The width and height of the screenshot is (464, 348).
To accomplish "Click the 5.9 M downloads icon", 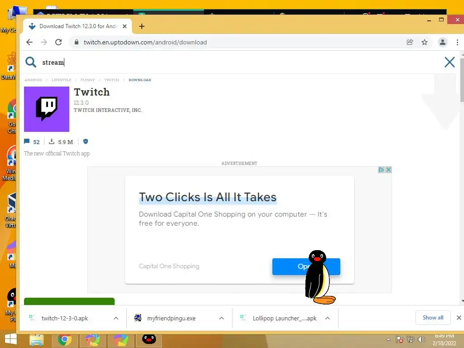I will 52,141.
